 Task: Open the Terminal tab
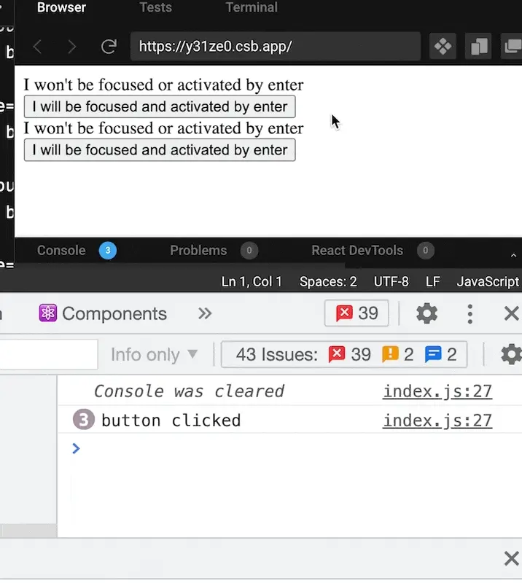(252, 7)
